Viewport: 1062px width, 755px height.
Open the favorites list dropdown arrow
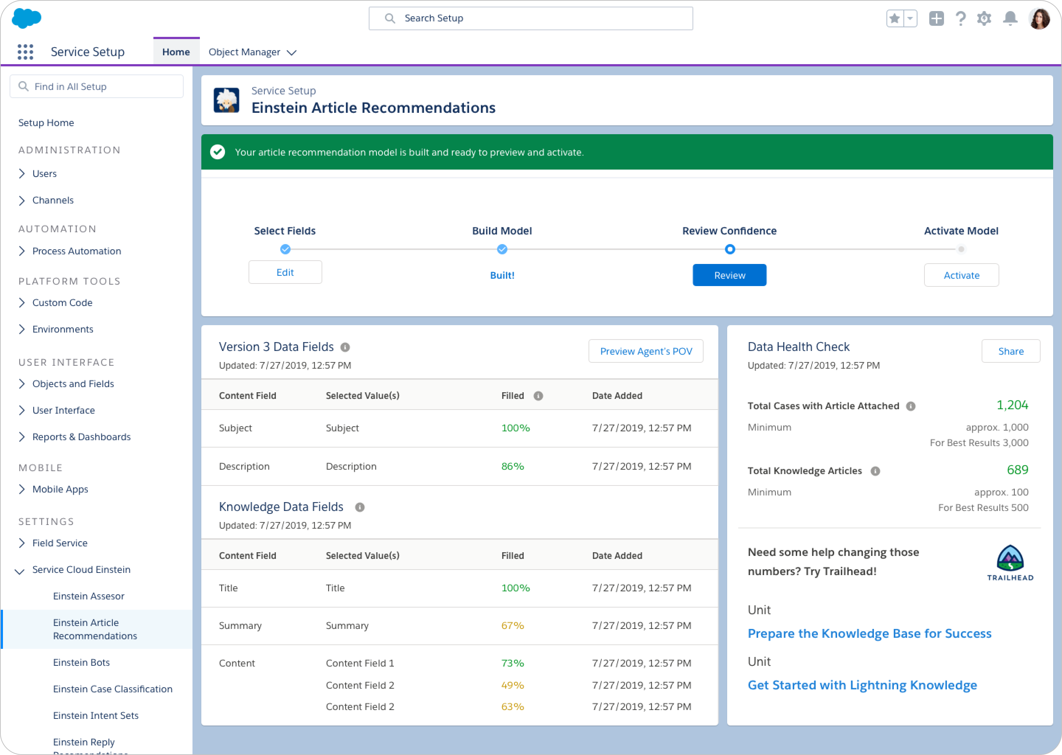pyautogui.click(x=910, y=18)
